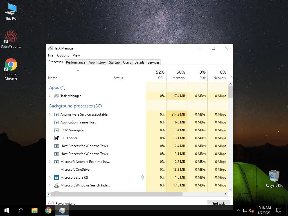
Task: Click Microsoft Windows Search Indexer icon
Action: point(56,185)
